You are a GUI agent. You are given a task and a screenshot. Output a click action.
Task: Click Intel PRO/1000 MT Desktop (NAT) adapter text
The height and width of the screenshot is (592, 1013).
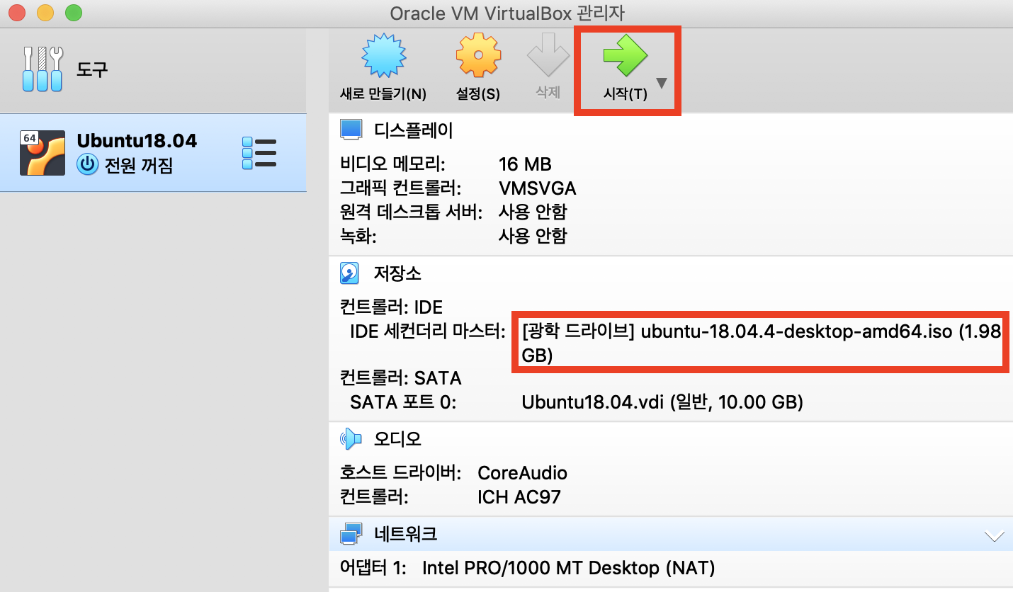[x=569, y=567]
